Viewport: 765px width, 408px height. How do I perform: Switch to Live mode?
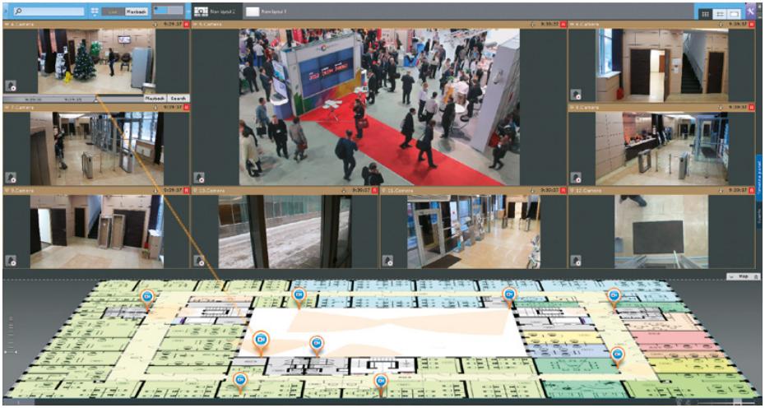[114, 12]
